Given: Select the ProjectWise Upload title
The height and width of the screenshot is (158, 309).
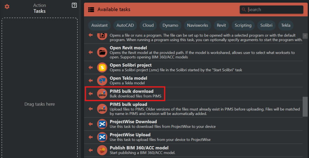Looking at the screenshot, I should pyautogui.click(x=130, y=135).
